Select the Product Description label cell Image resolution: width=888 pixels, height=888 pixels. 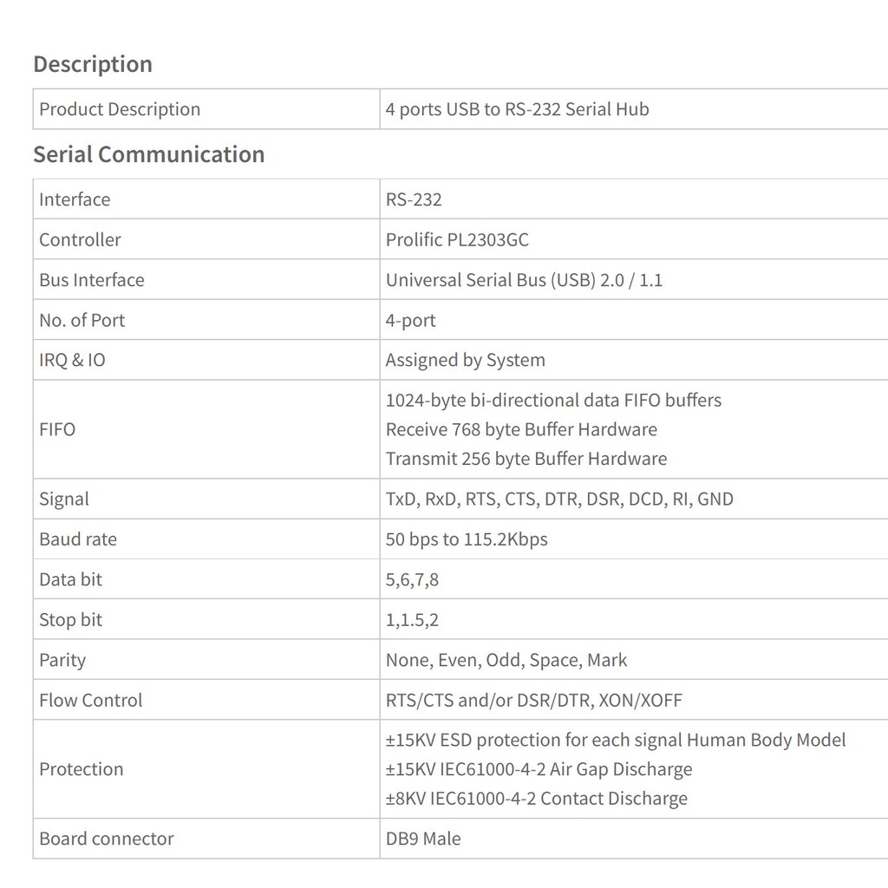[120, 109]
